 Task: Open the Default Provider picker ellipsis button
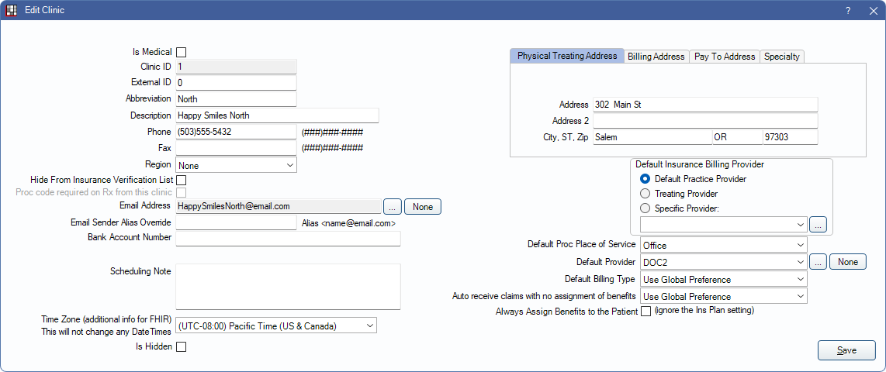pyautogui.click(x=818, y=262)
